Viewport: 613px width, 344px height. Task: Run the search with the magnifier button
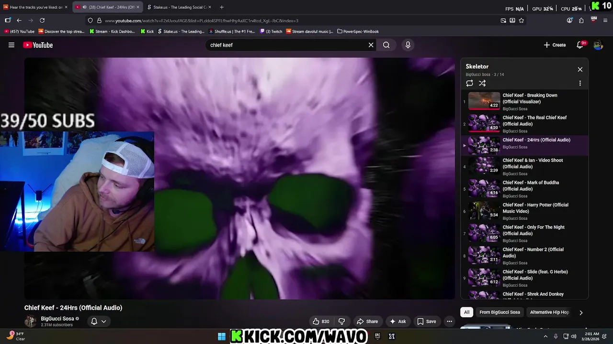click(386, 45)
